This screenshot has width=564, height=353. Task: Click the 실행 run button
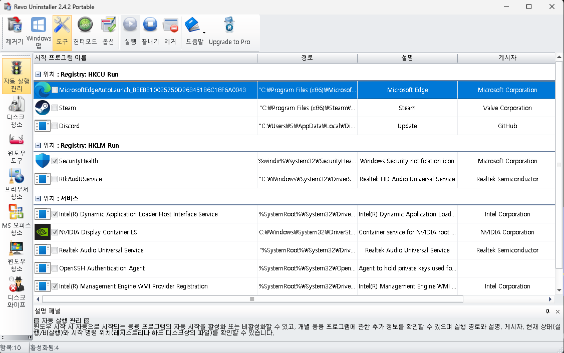click(x=130, y=32)
